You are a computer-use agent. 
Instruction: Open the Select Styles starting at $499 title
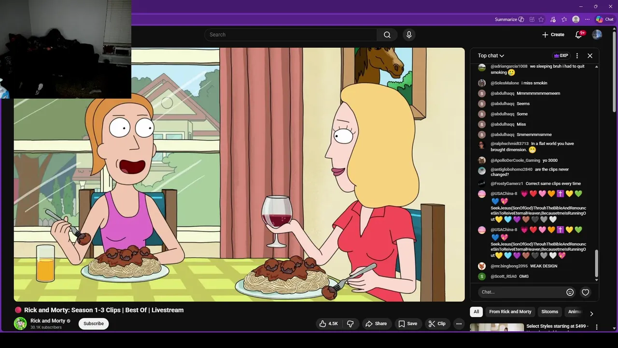pos(557,326)
